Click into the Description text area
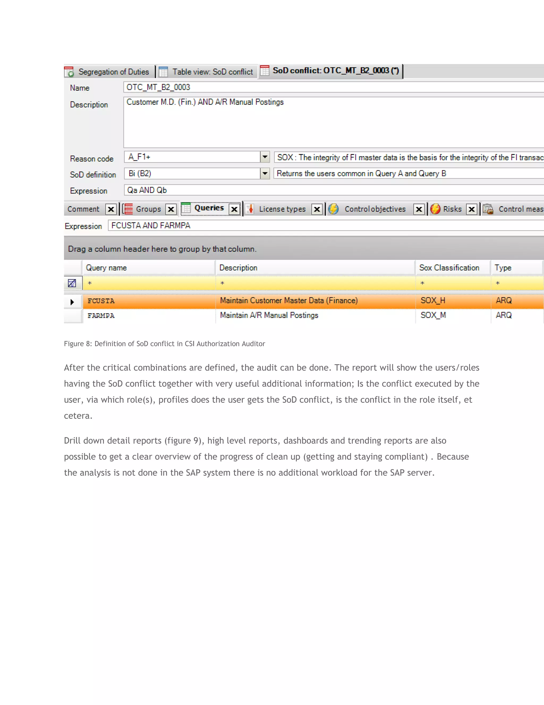The width and height of the screenshot is (544, 705). tap(334, 122)
